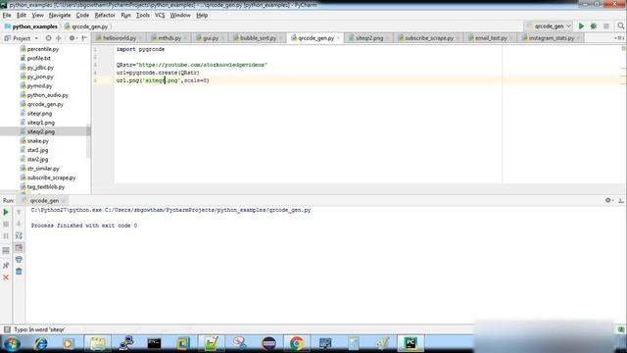Open the Navigate menu
627x353 pixels.
(x=60, y=16)
